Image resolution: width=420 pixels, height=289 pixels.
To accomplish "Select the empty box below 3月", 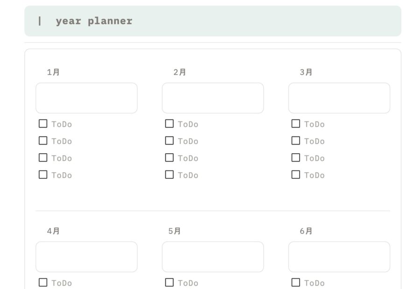I will point(339,98).
